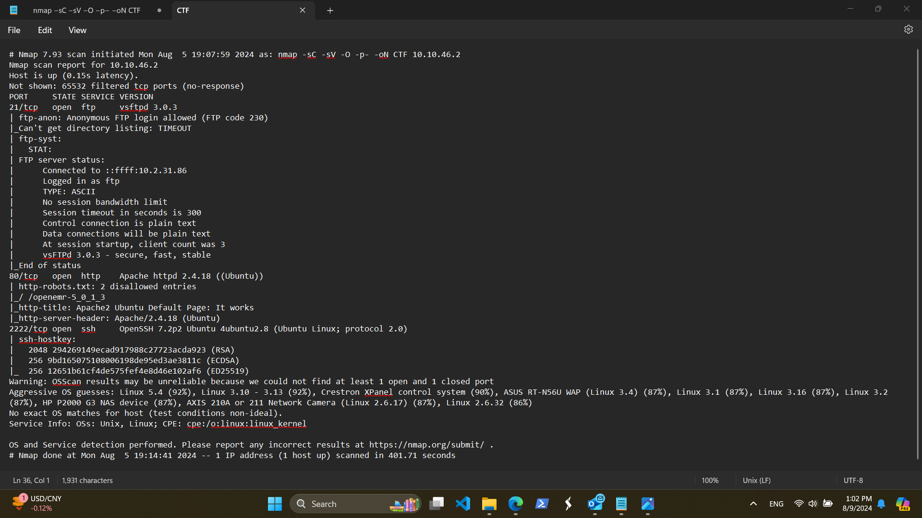This screenshot has width=922, height=518.
Task: Click 'Host is up (0.15s latency).' line
Action: tap(73, 75)
